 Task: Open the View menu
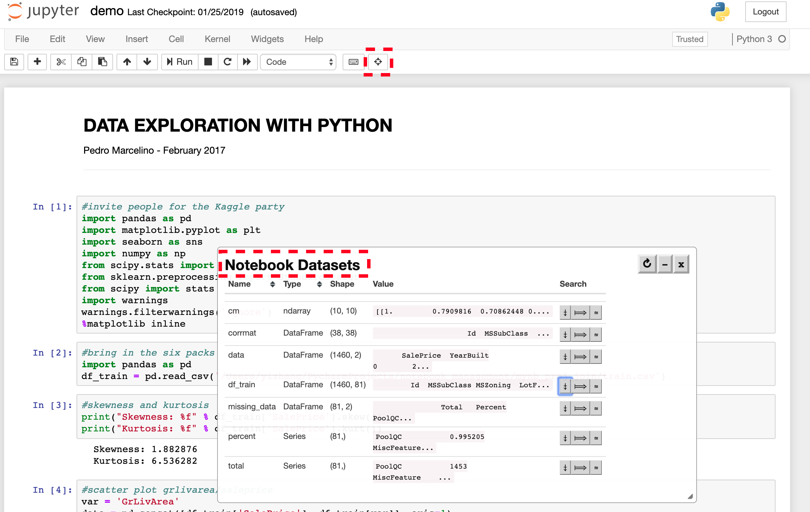[x=95, y=39]
